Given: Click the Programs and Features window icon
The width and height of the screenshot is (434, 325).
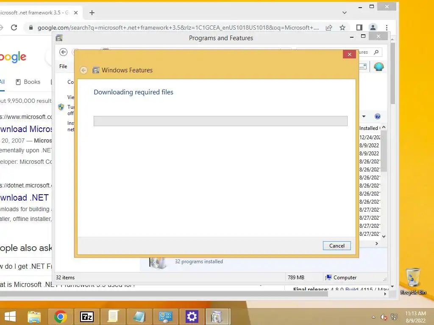Looking at the screenshot, I should click(59, 38).
